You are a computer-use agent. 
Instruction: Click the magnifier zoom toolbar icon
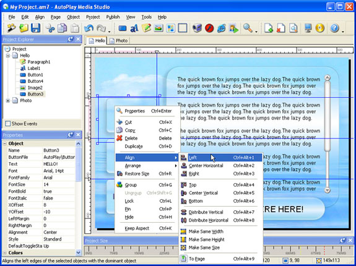tap(248, 28)
